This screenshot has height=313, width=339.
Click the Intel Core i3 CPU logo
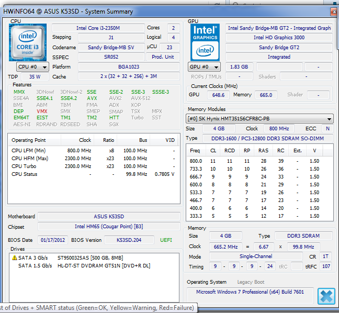(x=28, y=42)
